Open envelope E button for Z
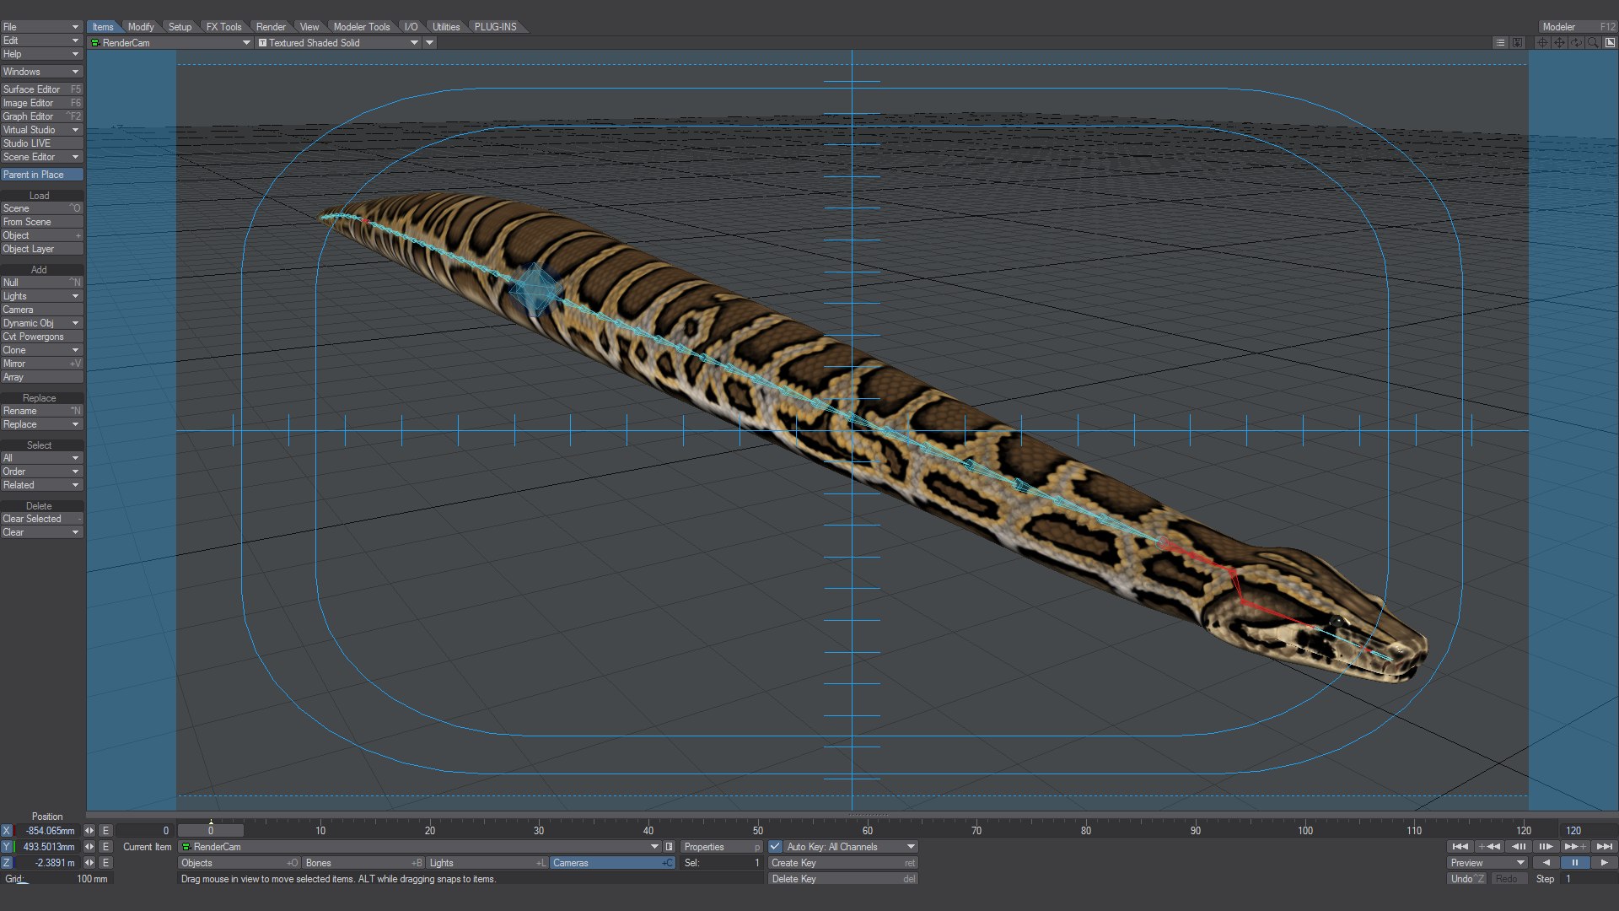This screenshot has width=1619, height=911. (105, 863)
